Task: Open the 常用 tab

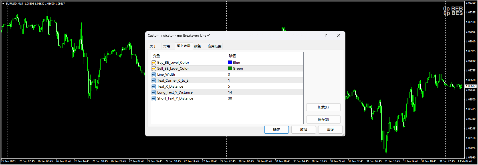Action: 167,46
